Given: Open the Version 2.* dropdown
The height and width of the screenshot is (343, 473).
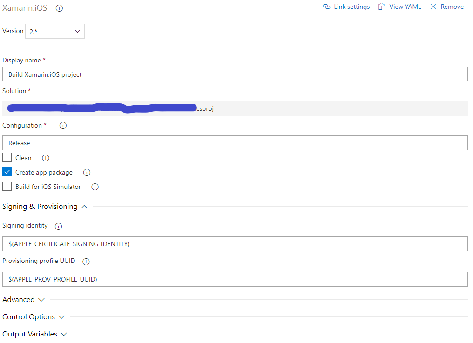Looking at the screenshot, I should tap(55, 31).
